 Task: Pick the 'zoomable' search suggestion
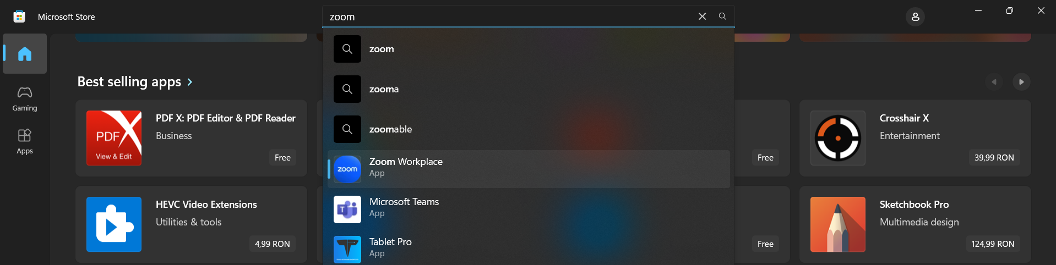point(529,129)
